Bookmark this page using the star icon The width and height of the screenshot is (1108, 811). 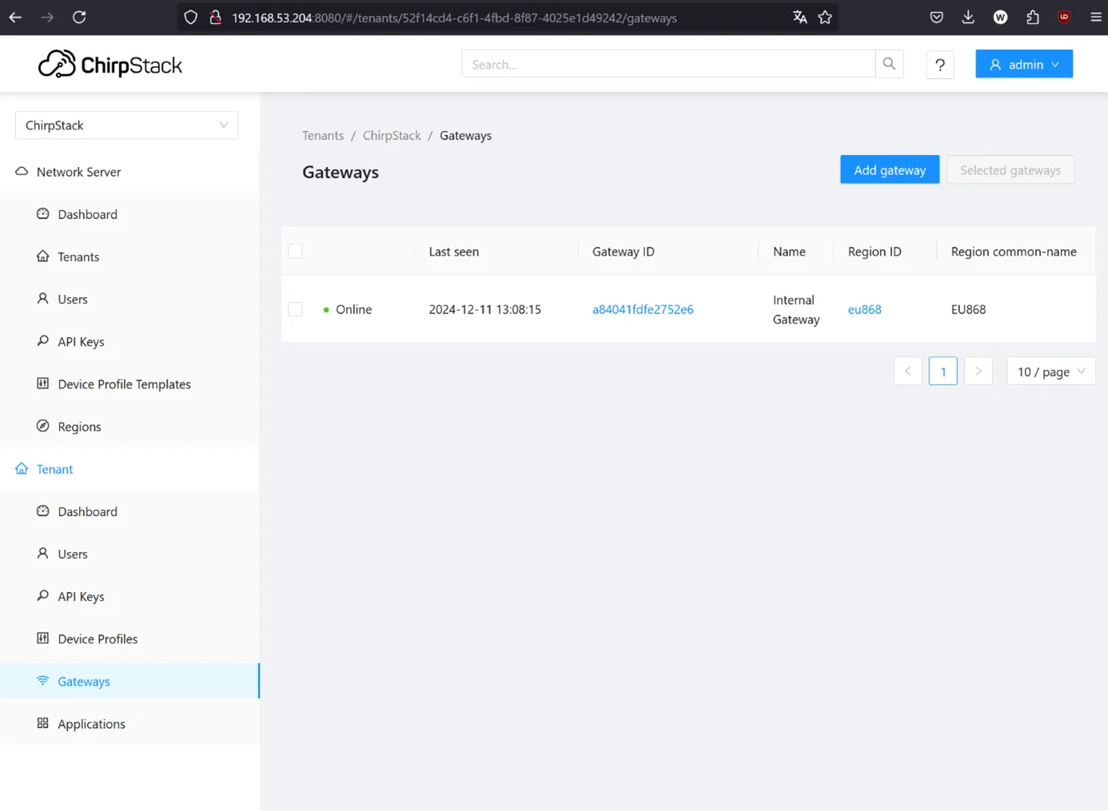coord(825,18)
